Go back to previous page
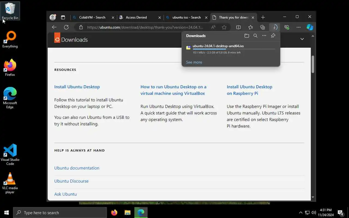The width and height of the screenshot is (349, 218). pyautogui.click(x=54, y=27)
